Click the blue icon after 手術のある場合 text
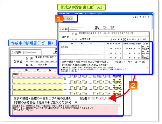This screenshot has width=162, height=124. tap(76, 102)
